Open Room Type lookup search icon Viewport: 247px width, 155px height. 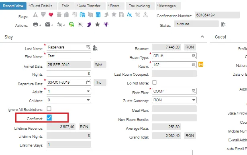194,56
